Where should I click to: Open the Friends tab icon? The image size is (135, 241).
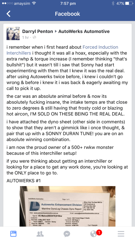[40, 234]
